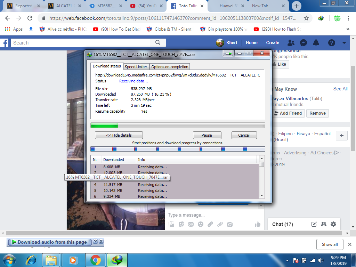This screenshot has height=267, width=356.
Task: Reload the current page
Action: (30, 18)
